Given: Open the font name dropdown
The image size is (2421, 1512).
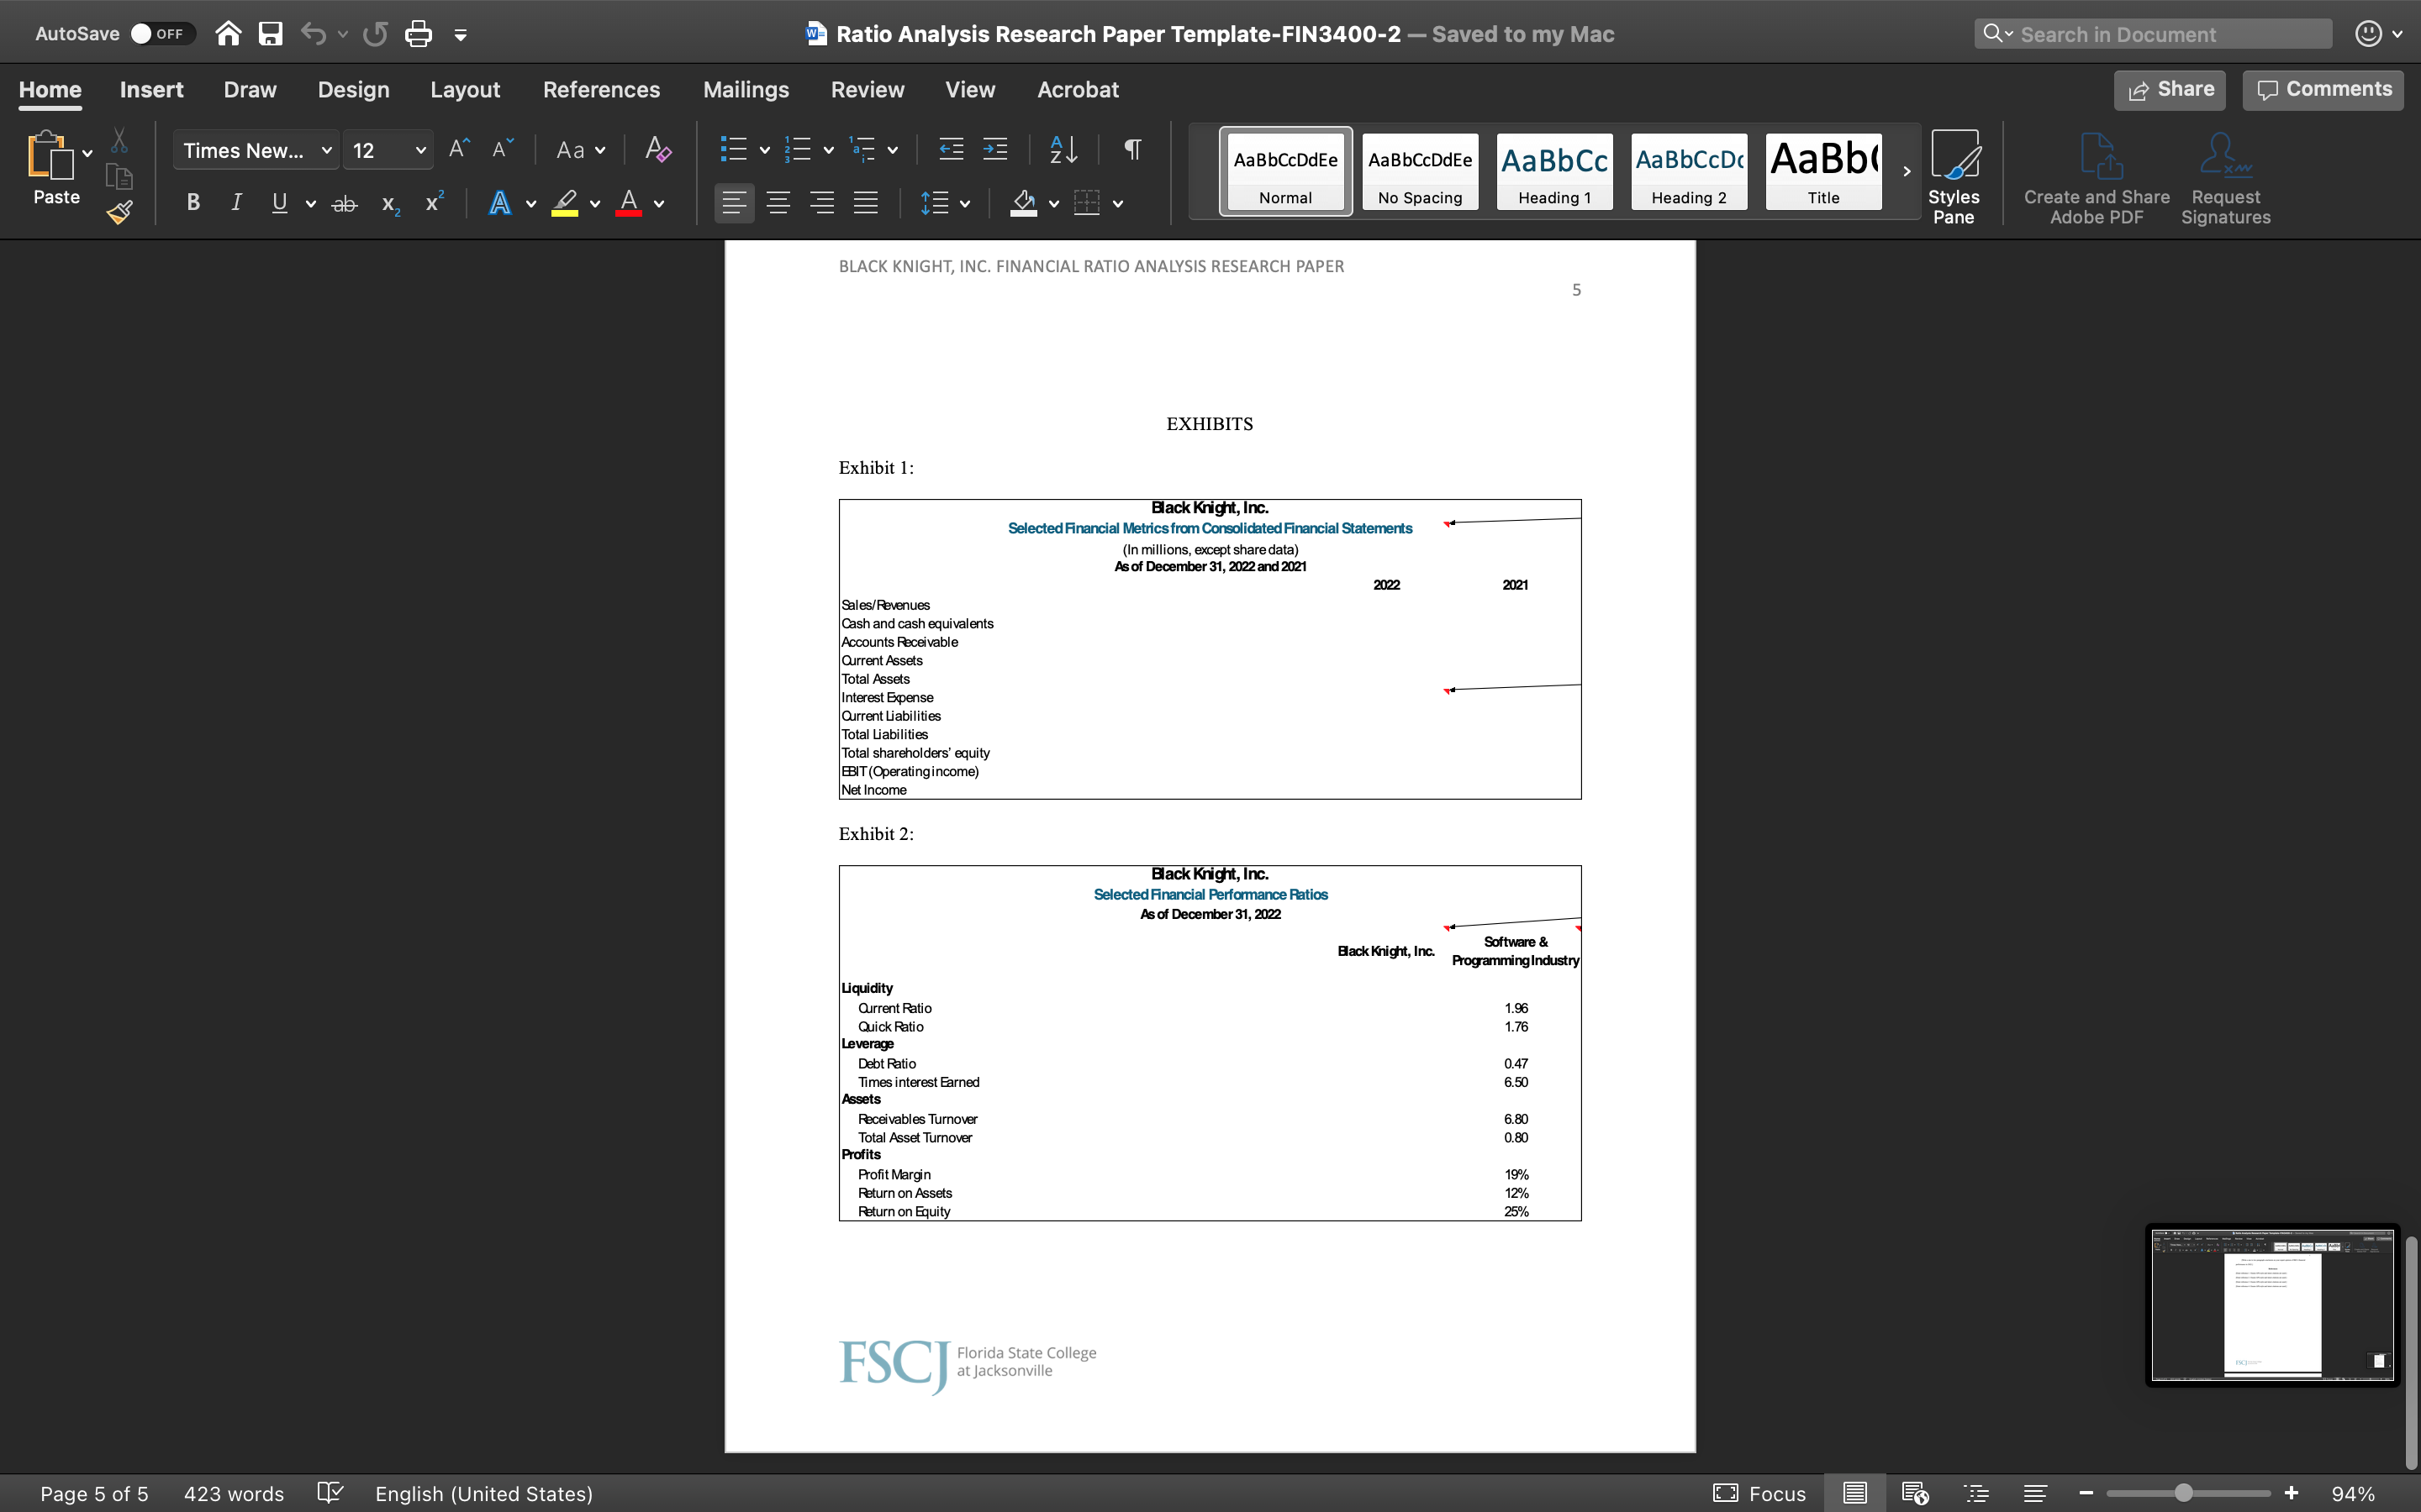Looking at the screenshot, I should (326, 151).
